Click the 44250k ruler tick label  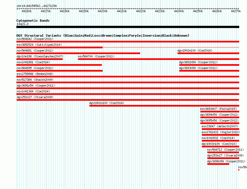[x=198, y=11]
